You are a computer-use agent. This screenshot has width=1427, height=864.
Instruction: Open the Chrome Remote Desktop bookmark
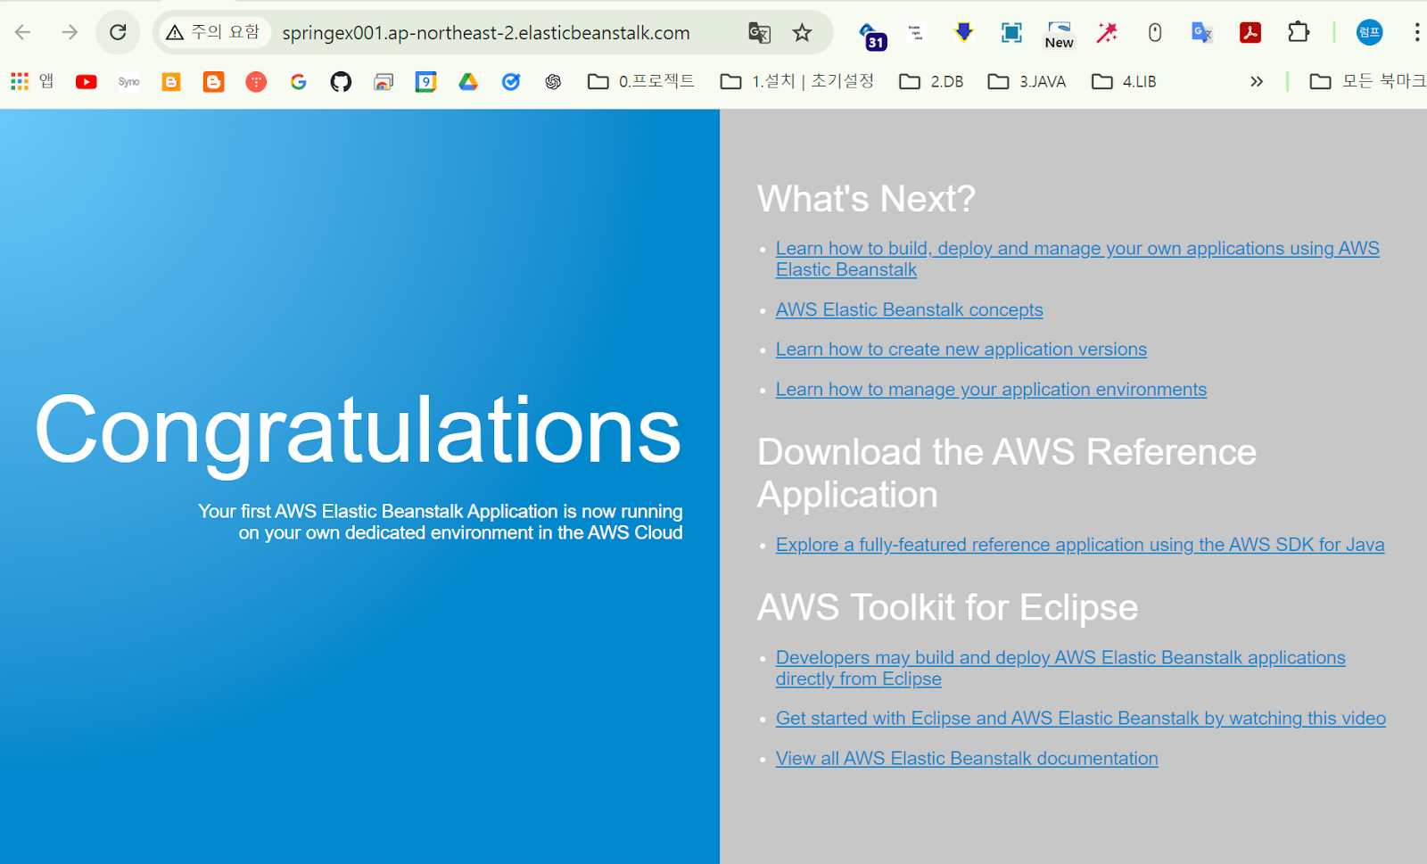click(384, 82)
